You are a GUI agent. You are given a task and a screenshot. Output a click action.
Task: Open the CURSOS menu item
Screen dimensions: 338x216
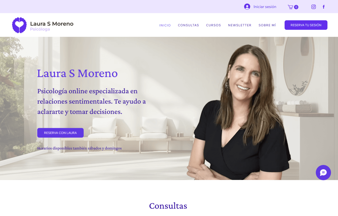(214, 25)
